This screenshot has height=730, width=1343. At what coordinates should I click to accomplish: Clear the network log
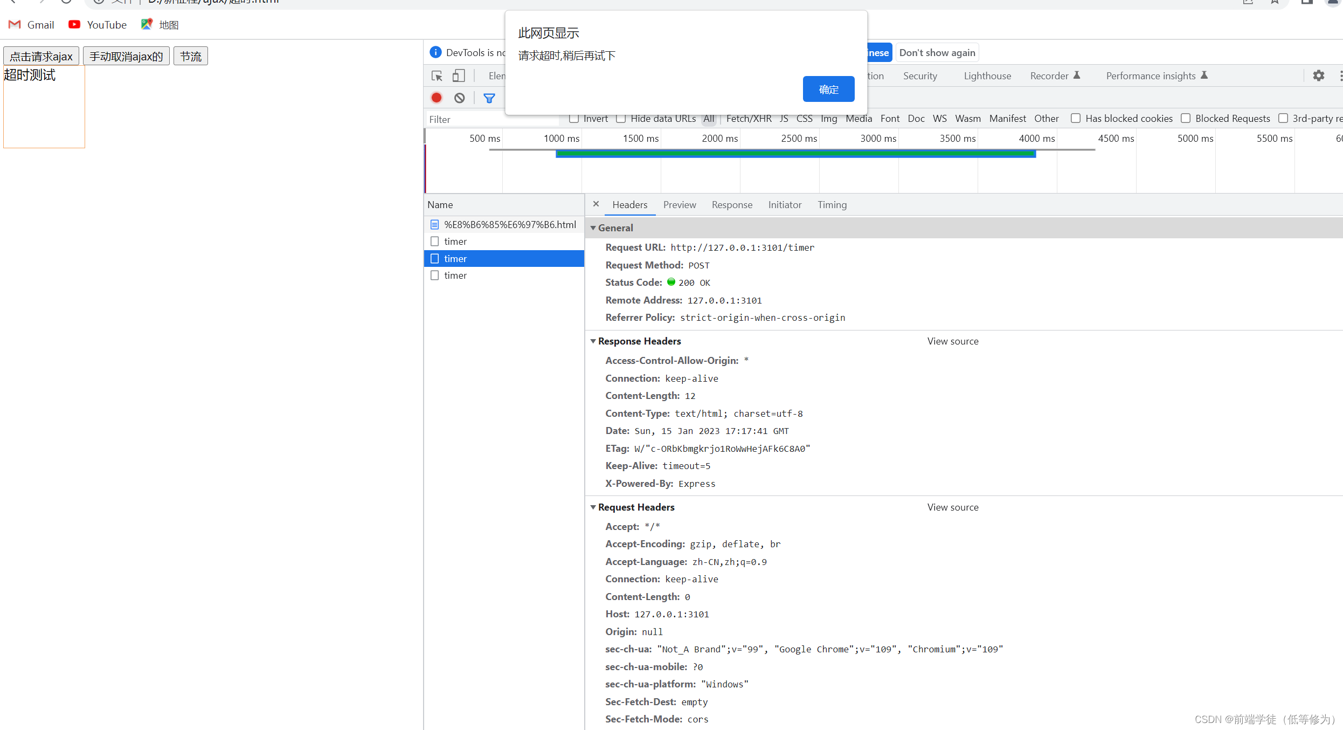point(459,98)
